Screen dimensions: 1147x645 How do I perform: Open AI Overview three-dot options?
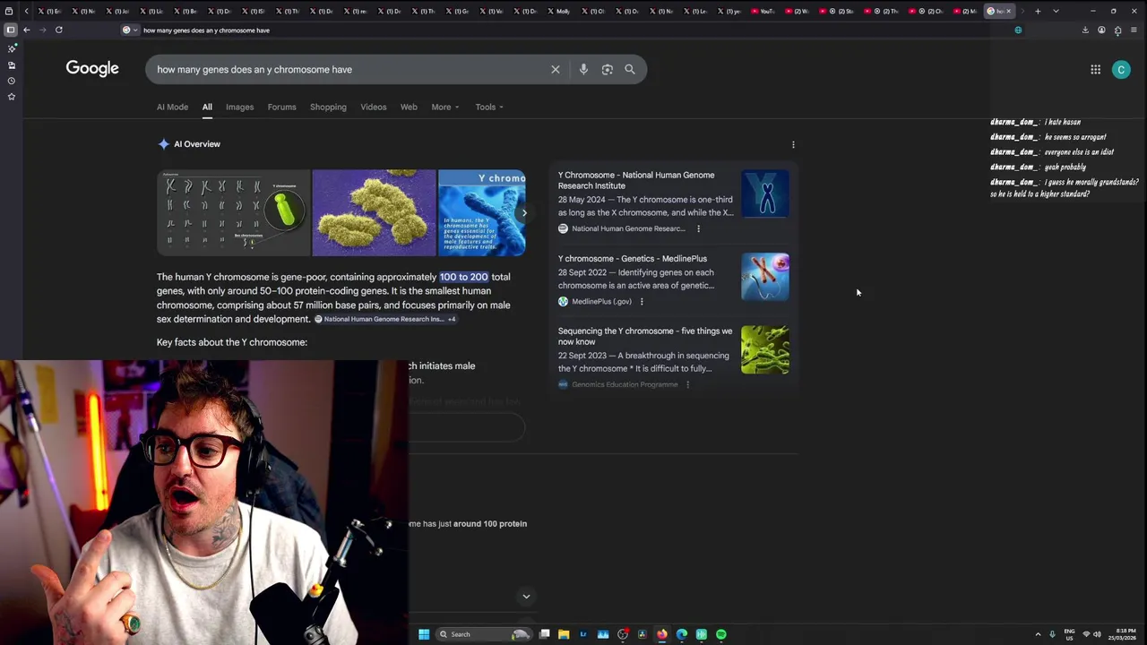pos(793,144)
